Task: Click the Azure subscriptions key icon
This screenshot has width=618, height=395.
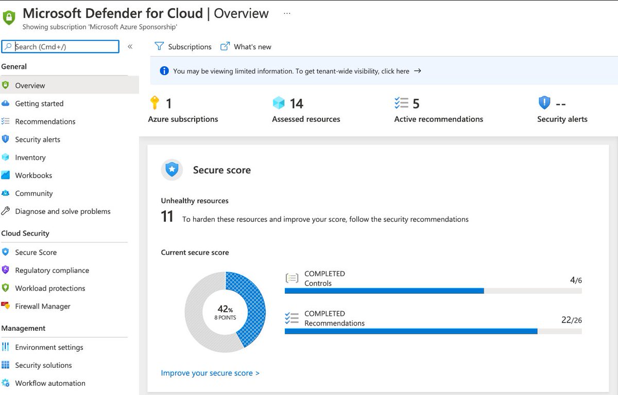Action: click(154, 103)
